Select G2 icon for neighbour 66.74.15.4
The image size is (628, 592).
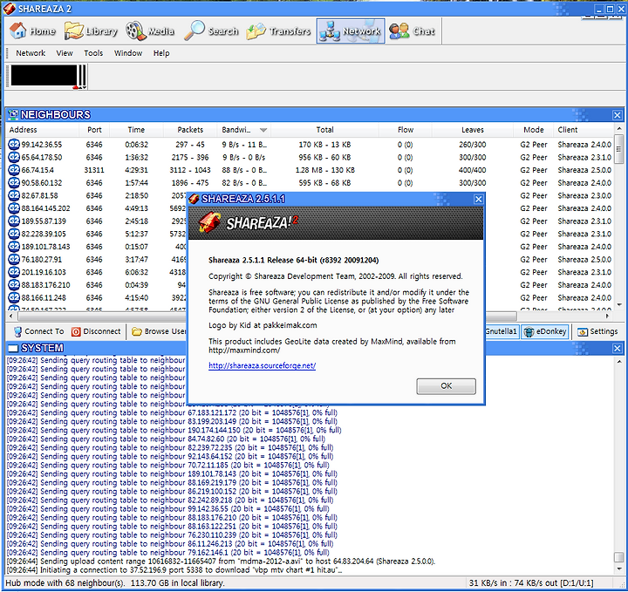[x=14, y=170]
